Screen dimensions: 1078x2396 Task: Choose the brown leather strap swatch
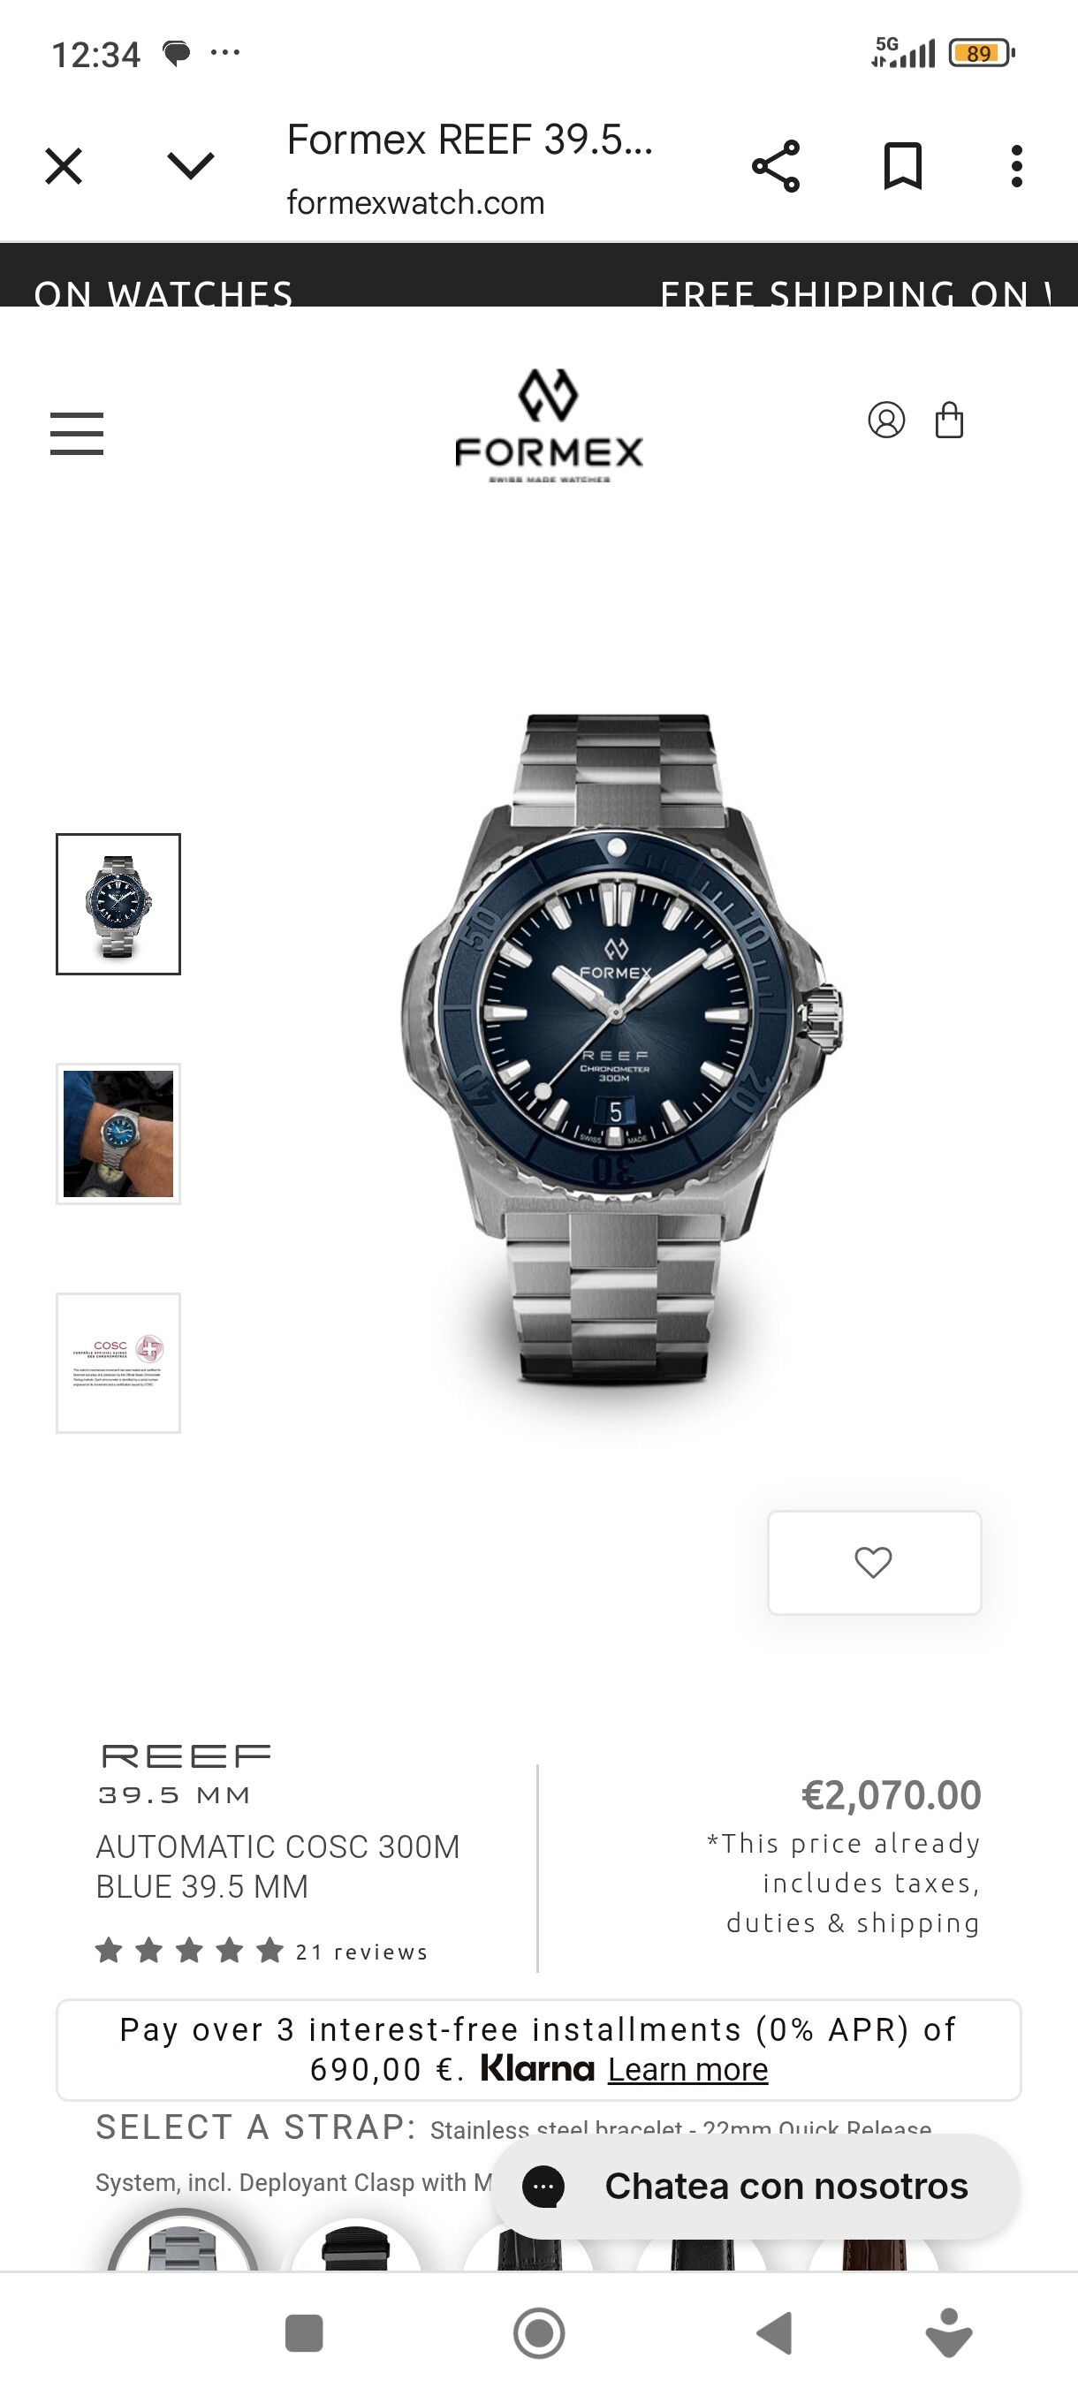point(873,2252)
